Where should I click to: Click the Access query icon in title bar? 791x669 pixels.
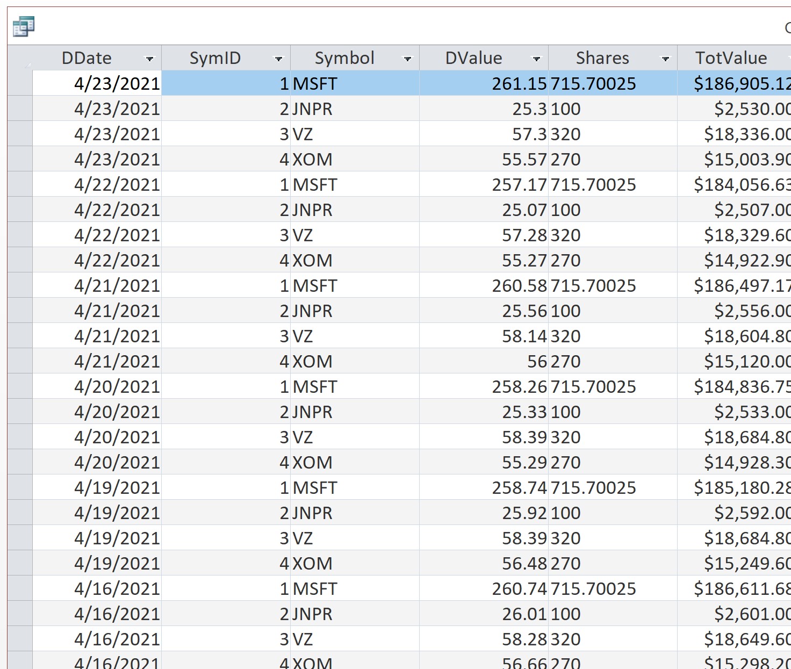24,26
